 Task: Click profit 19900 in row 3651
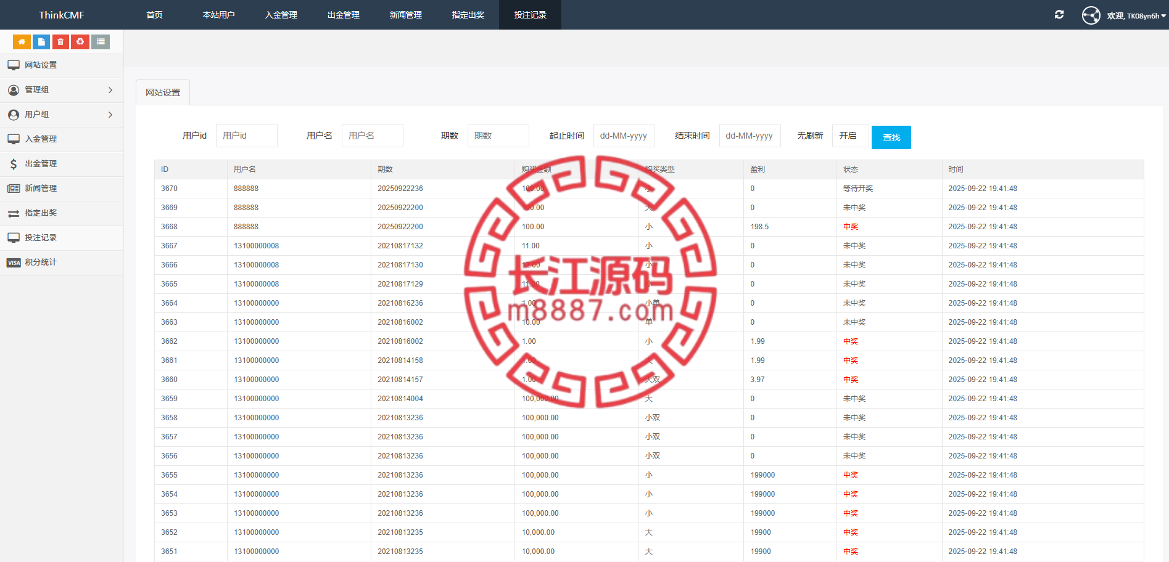(761, 552)
